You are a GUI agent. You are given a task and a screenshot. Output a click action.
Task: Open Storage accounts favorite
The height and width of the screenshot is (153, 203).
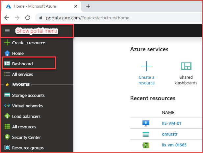click(28, 95)
